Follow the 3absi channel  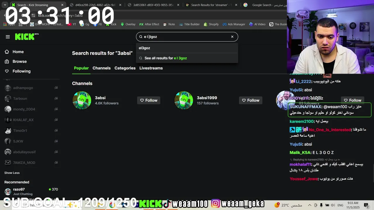coord(149,100)
